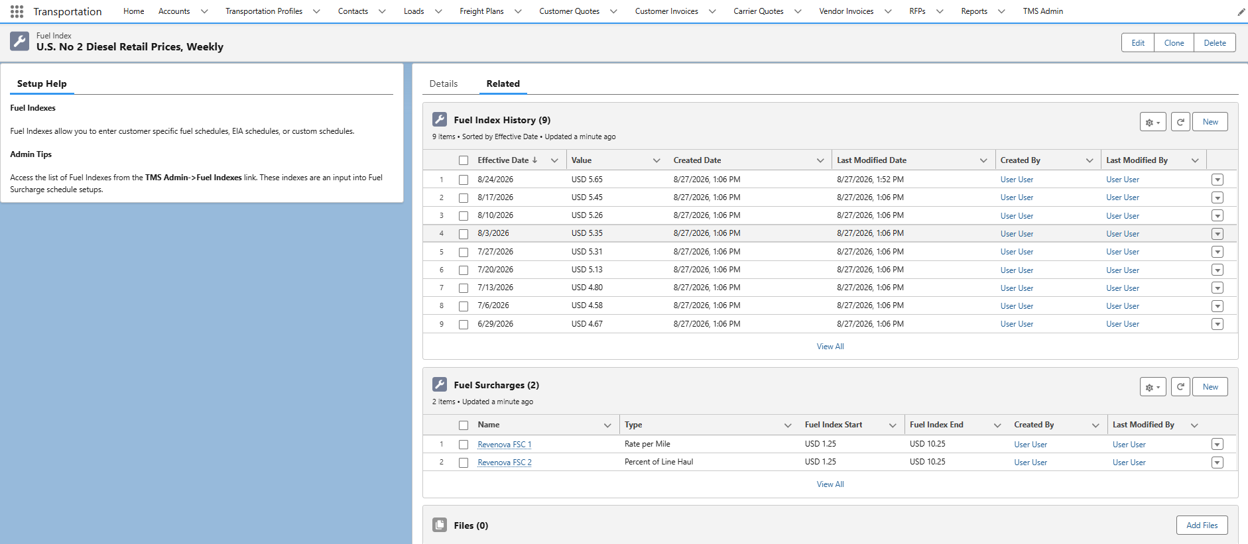Open row actions for 6/29/2026 entry
This screenshot has width=1248, height=544.
(x=1217, y=324)
